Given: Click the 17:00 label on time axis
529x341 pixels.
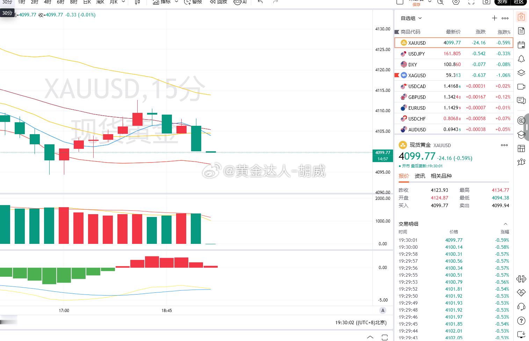Looking at the screenshot, I should [x=64, y=310].
